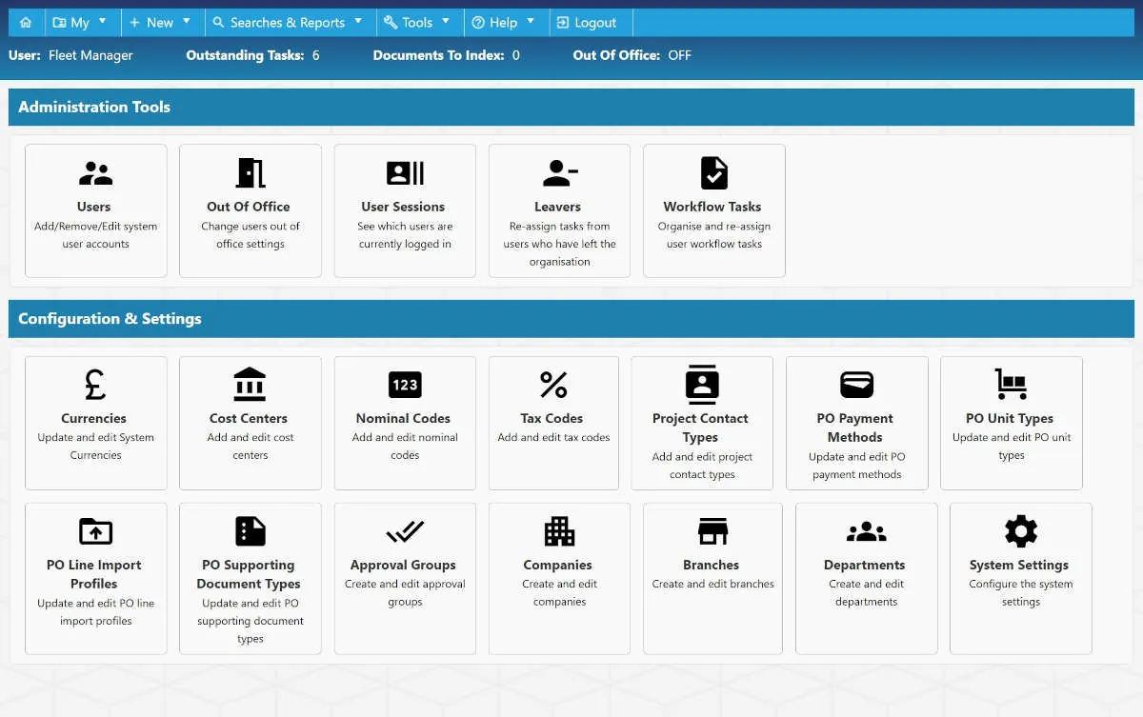Click the Workflow Tasks document check icon
This screenshot has height=717, width=1143.
[x=713, y=173]
